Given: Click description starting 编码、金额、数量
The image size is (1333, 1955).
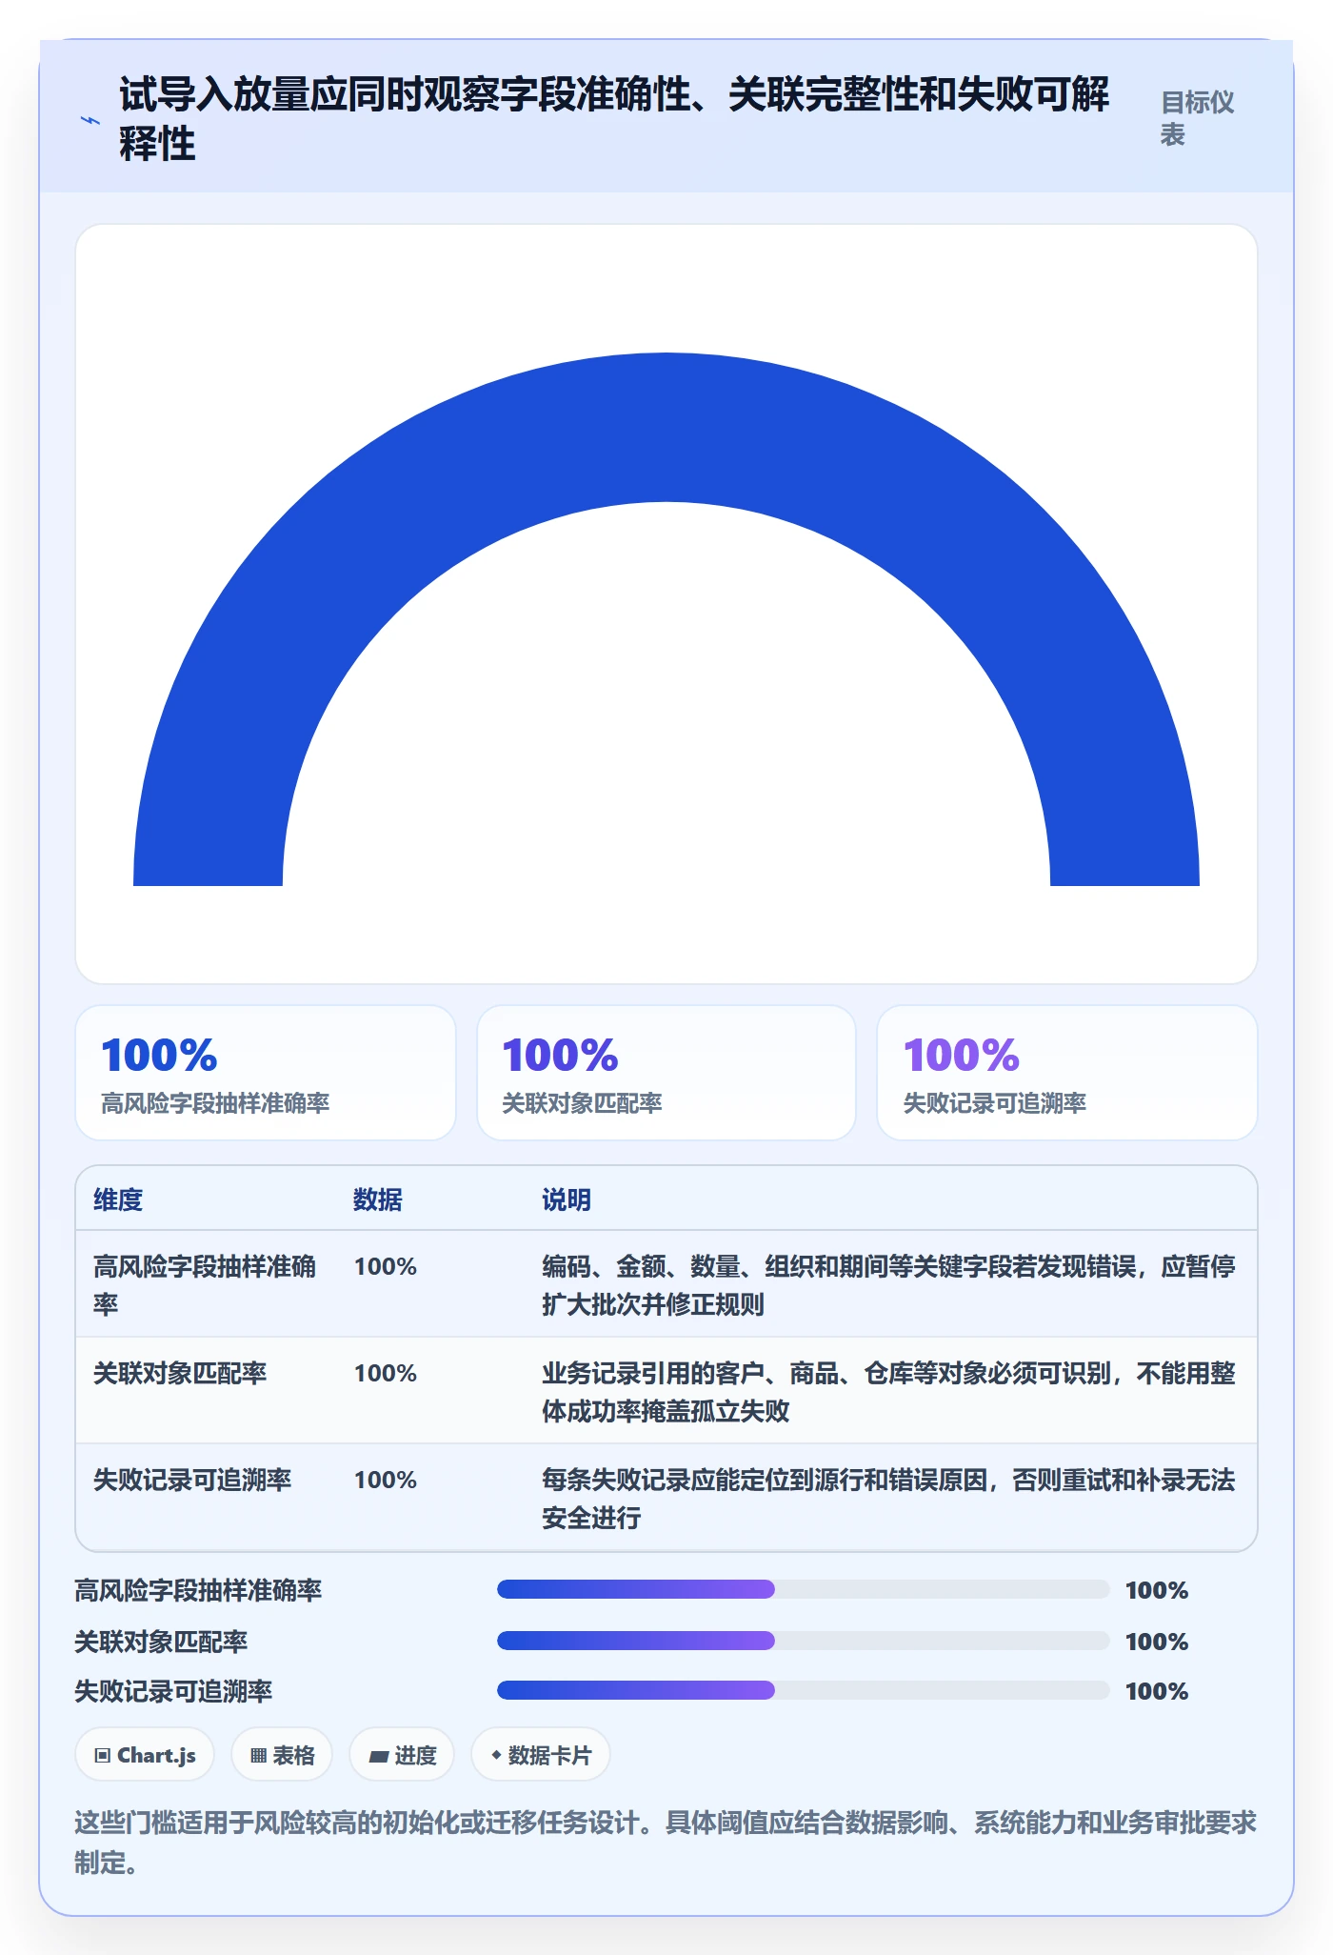Looking at the screenshot, I should point(888,1284).
